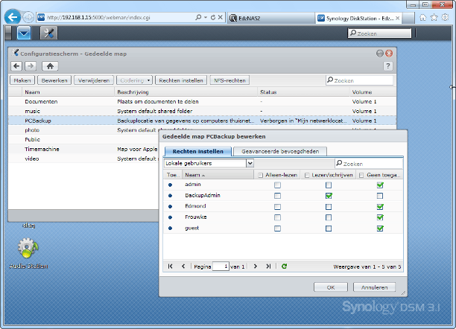
Task: Select the Documenten shared folder row
Action: pos(202,101)
